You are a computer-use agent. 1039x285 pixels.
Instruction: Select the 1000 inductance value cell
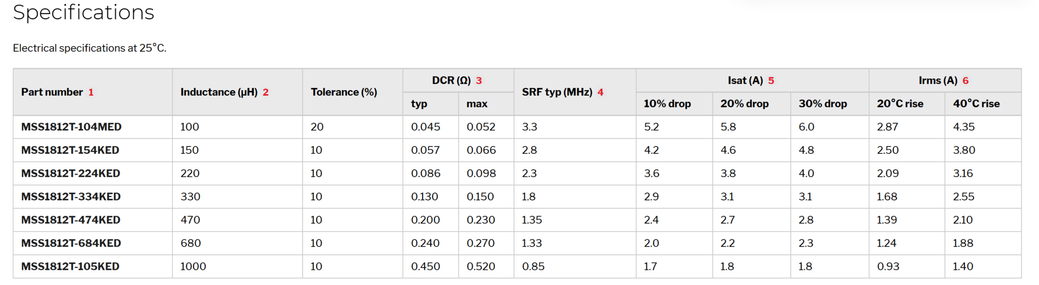[x=193, y=266]
